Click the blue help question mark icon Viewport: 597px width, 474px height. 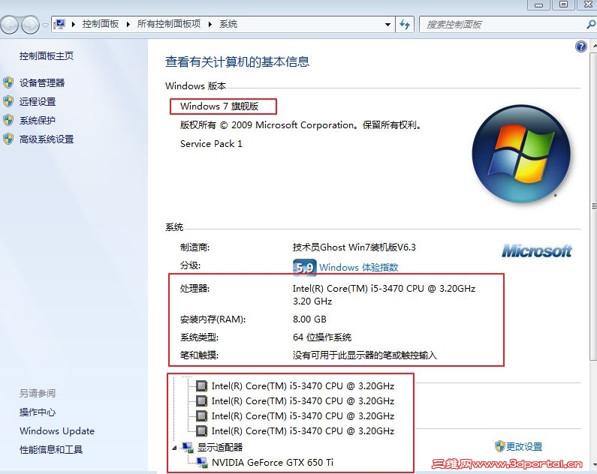click(x=580, y=46)
